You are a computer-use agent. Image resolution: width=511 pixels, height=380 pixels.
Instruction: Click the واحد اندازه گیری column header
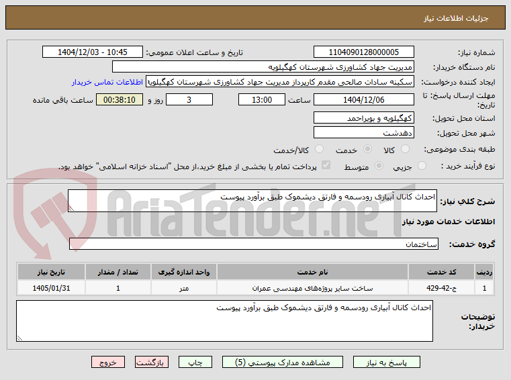point(184,272)
